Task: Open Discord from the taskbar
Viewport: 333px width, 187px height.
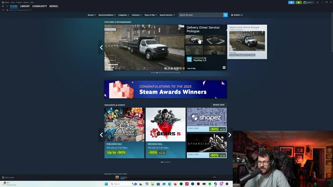Action: pyautogui.click(x=221, y=184)
